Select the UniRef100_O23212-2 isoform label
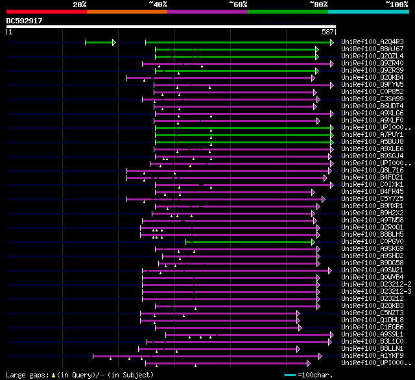The height and width of the screenshot is (380, 415). (376, 285)
